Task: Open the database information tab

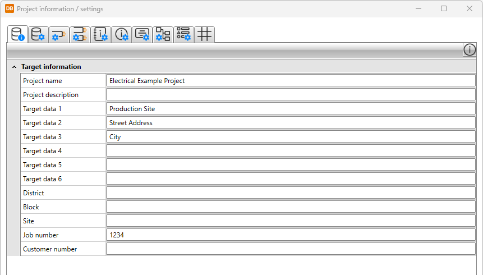Action: point(19,34)
